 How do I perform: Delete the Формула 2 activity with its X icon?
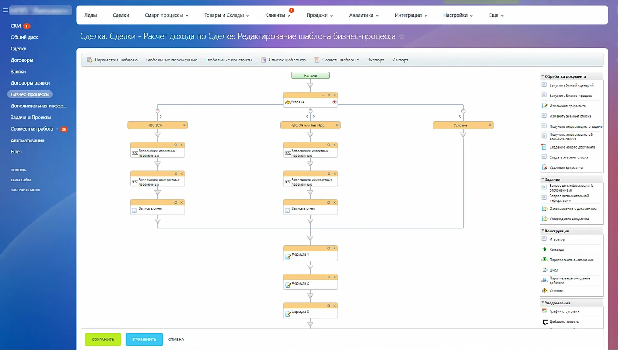tap(335, 277)
